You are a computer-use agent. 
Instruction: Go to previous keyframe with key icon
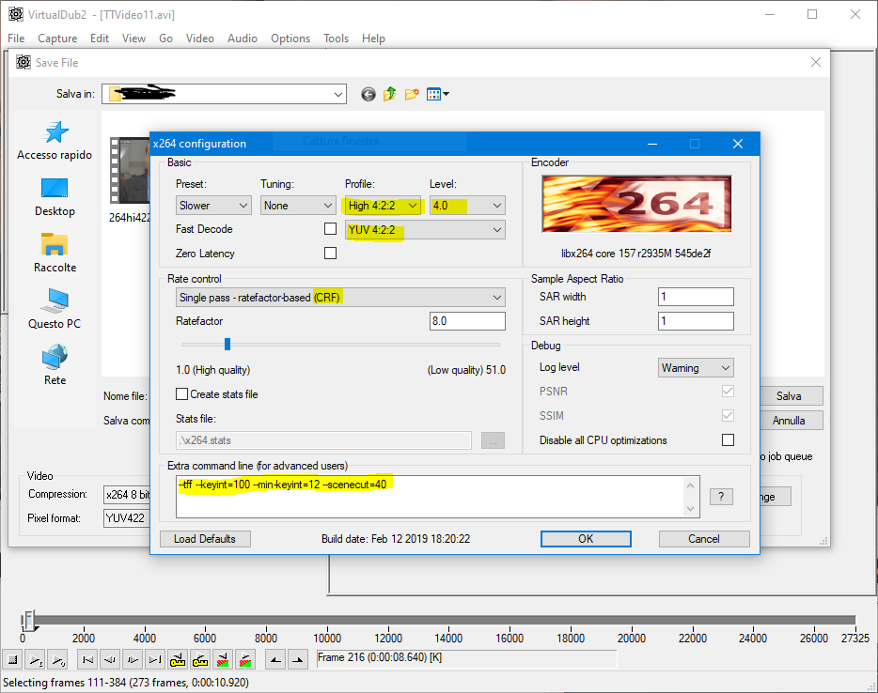178,659
